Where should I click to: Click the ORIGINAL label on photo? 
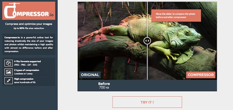coord(90,75)
